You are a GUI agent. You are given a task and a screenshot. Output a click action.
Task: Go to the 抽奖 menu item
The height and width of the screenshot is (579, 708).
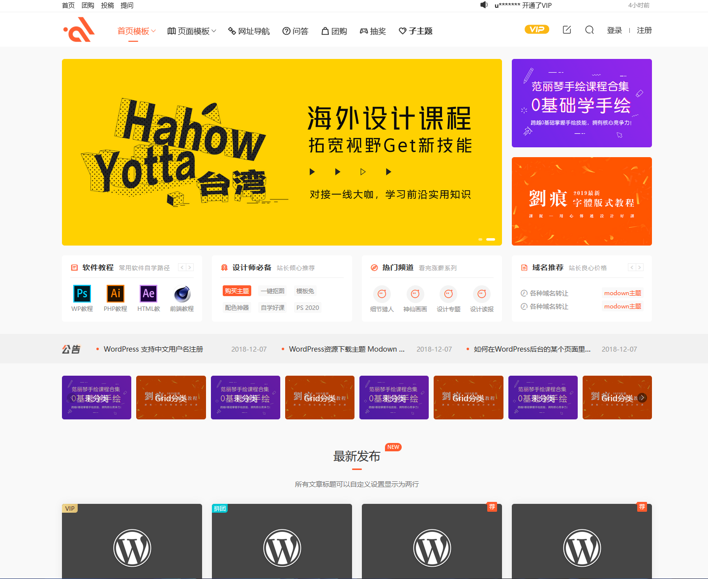373,31
